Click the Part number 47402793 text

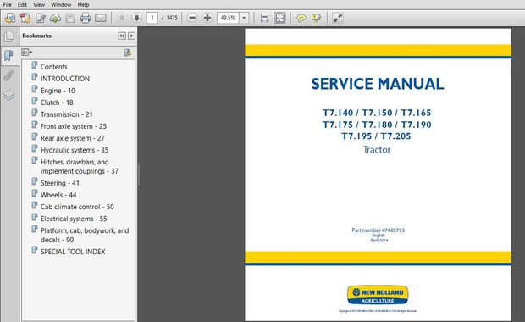(x=378, y=230)
